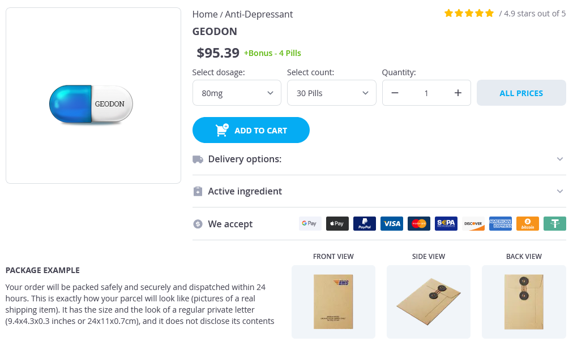The height and width of the screenshot is (346, 573).
Task: Click the ALL PRICES button
Action: [521, 93]
